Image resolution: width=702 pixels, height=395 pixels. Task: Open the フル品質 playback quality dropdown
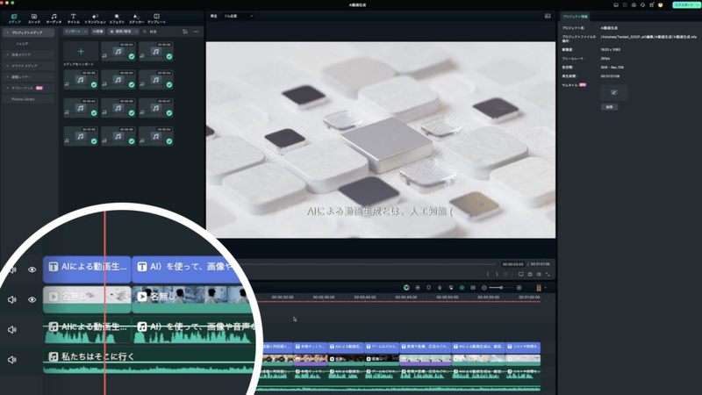pyautogui.click(x=239, y=16)
